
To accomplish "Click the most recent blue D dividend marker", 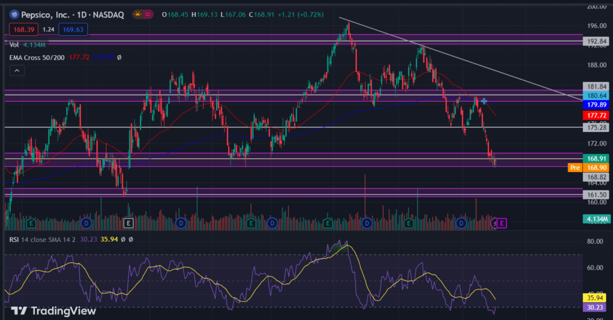I will tap(461, 224).
